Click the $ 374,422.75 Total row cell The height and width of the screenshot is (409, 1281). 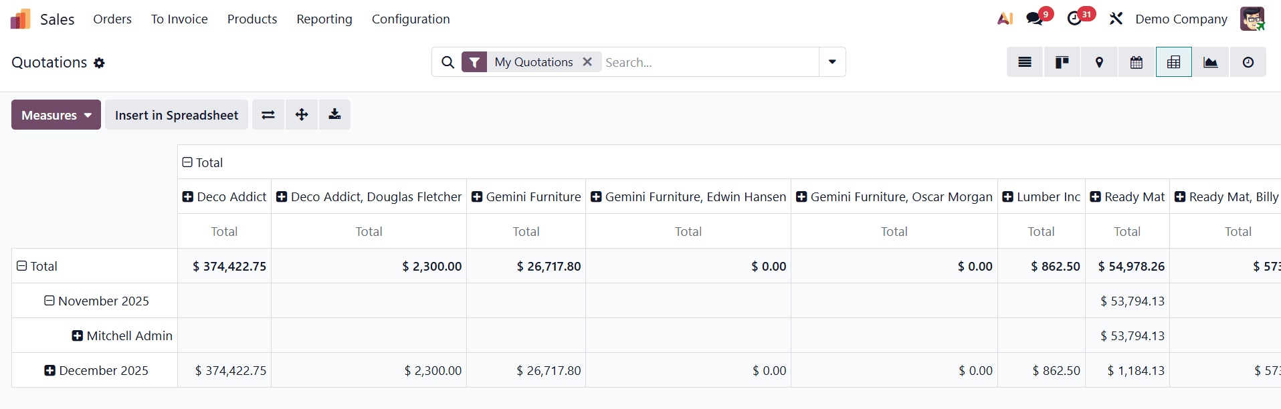(x=224, y=266)
